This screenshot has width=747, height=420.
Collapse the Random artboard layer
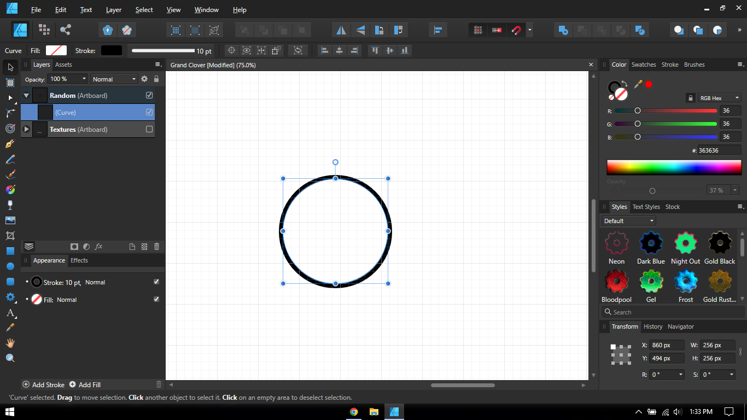coord(26,95)
